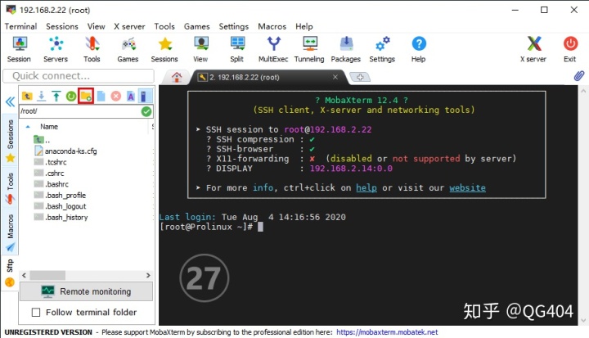Open the Servers toolbar icon

click(56, 49)
